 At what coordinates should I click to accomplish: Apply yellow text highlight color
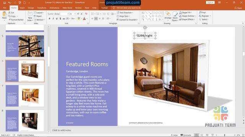click(x=79, y=19)
